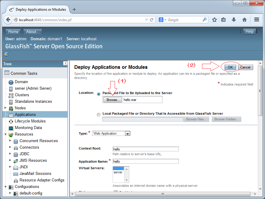Click the Nodes icon in tree
This screenshot has width=265, height=199.
11,108
